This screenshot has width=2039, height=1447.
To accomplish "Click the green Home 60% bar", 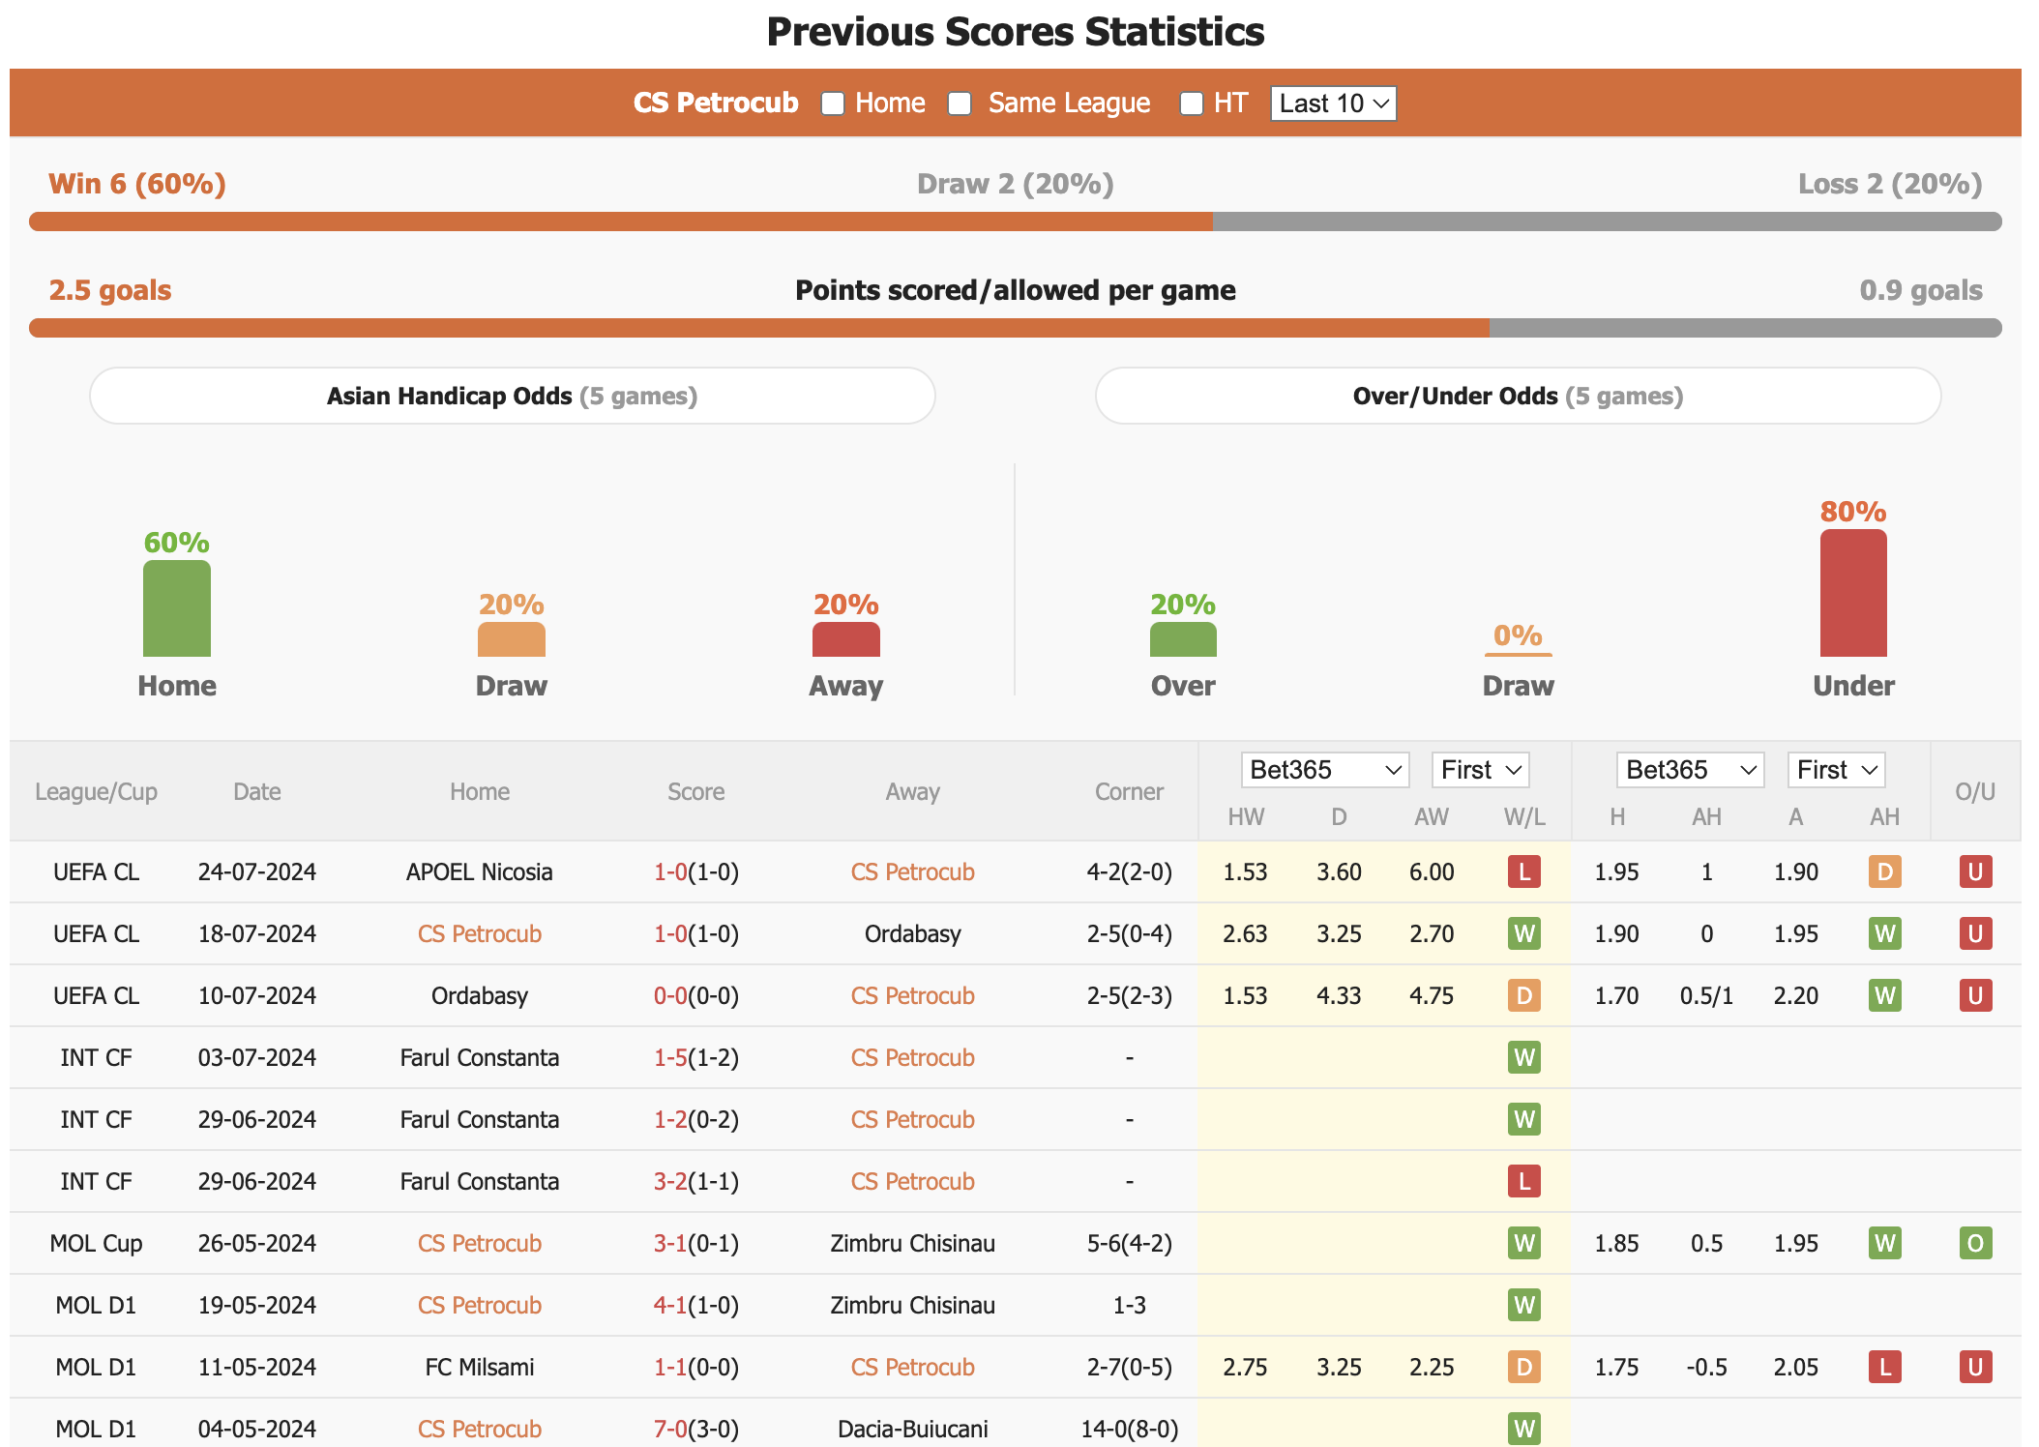I will tap(177, 608).
